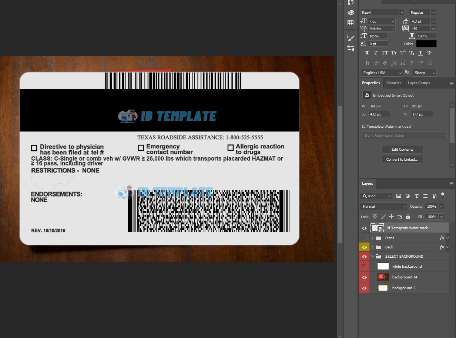Open the 4.3 pt leading dropdown
The width and height of the screenshot is (456, 338).
click(433, 21)
